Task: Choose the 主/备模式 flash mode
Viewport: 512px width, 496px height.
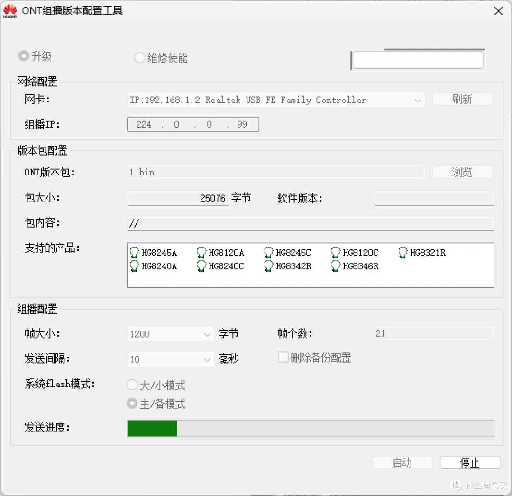Action: (x=132, y=403)
